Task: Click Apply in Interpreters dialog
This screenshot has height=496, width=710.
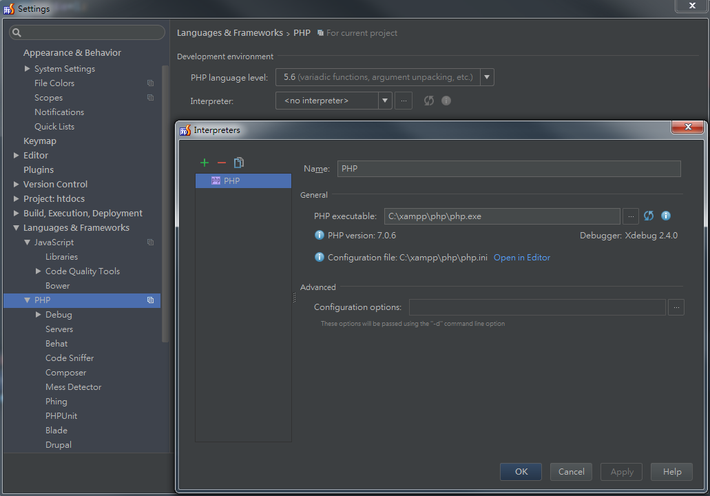Action: tap(622, 471)
